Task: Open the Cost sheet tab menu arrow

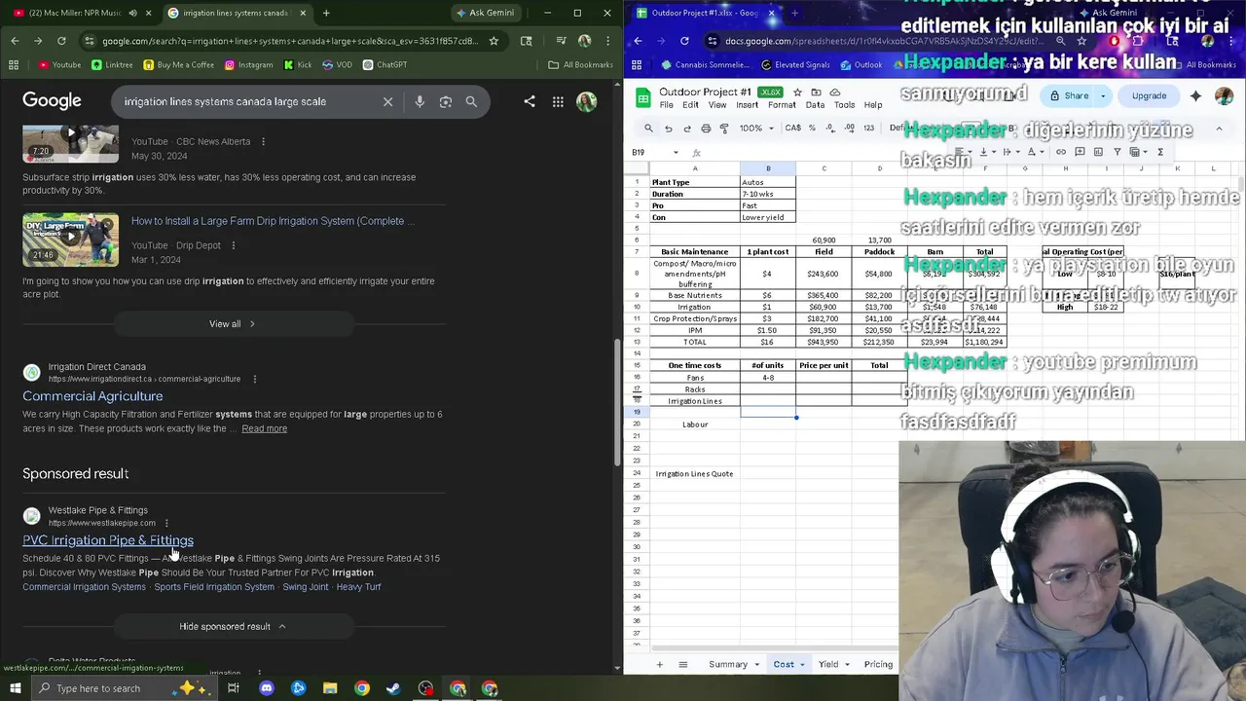Action: 802,664
